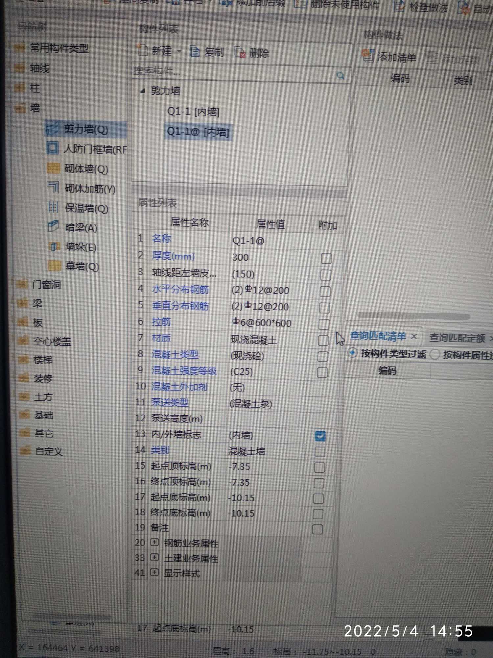This screenshot has width=493, height=658.
Task: Click the 新建 new component icon
Action: (143, 50)
